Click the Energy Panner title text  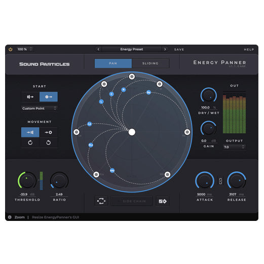click(219, 62)
